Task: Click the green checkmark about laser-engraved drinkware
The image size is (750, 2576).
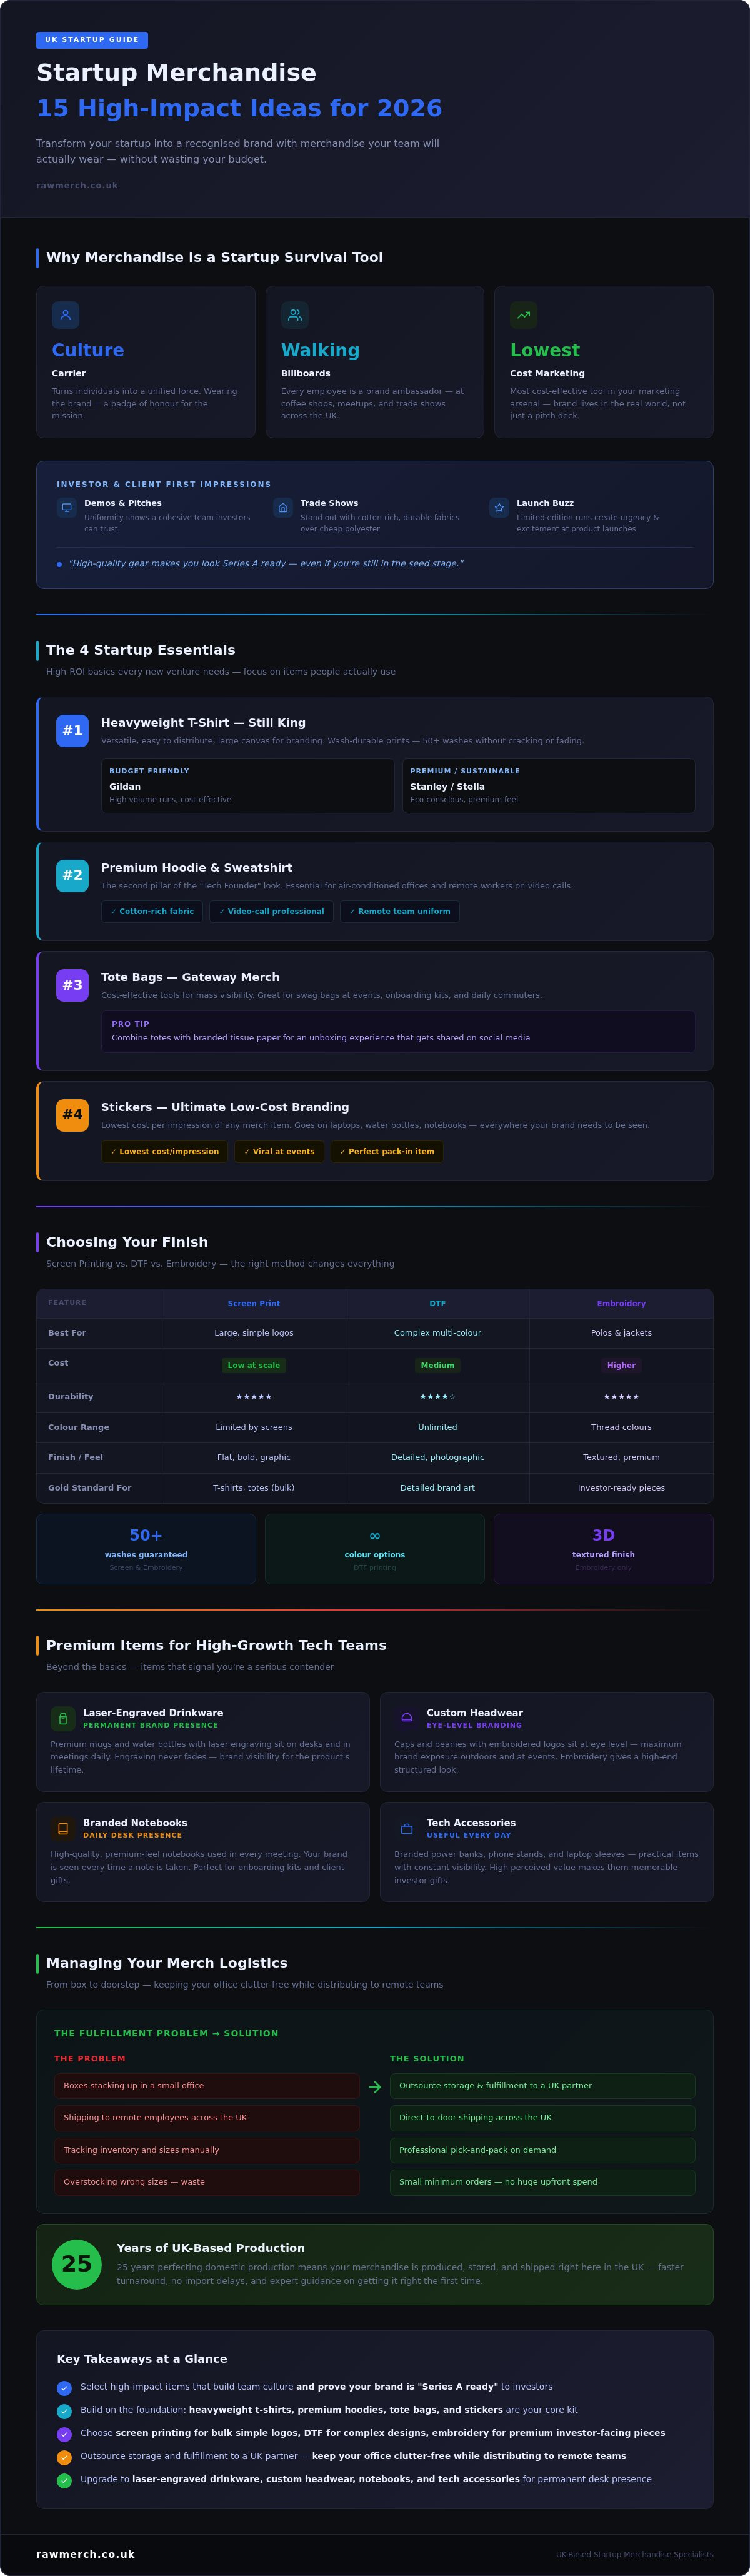Action: click(64, 2481)
